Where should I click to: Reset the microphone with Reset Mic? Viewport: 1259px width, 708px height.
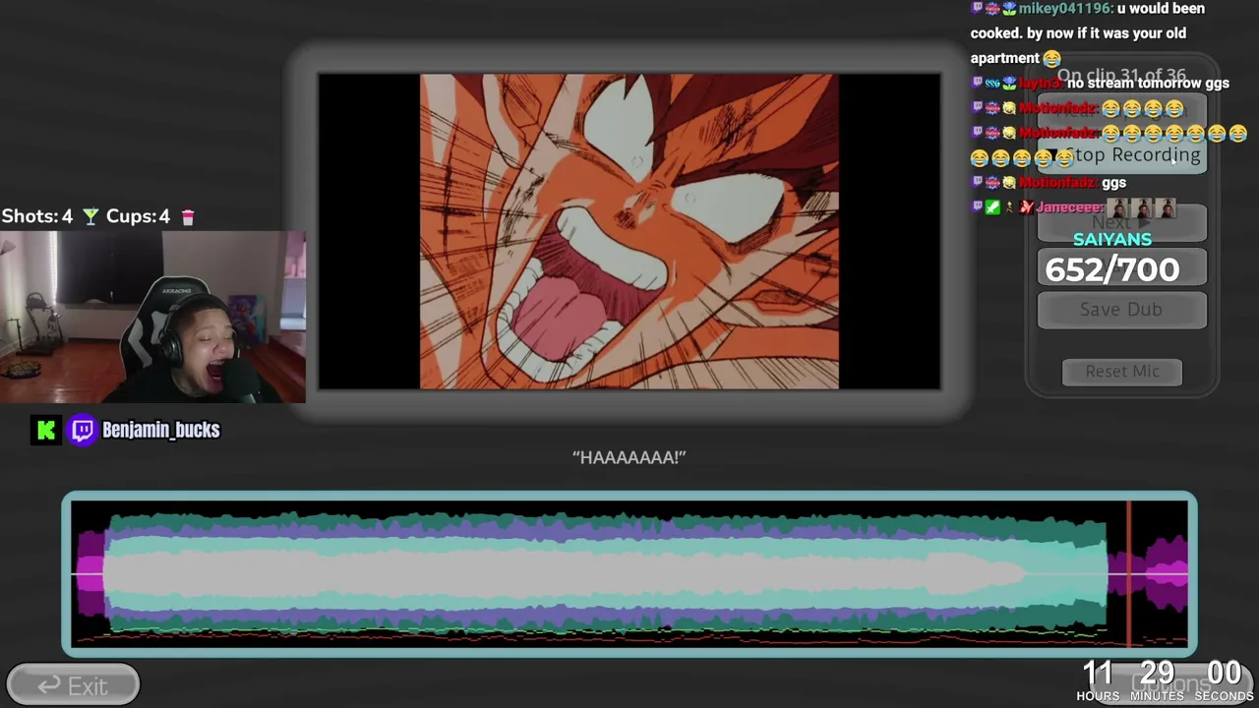pyautogui.click(x=1122, y=372)
